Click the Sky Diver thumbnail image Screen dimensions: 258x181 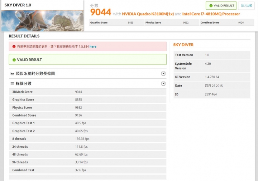42,21
